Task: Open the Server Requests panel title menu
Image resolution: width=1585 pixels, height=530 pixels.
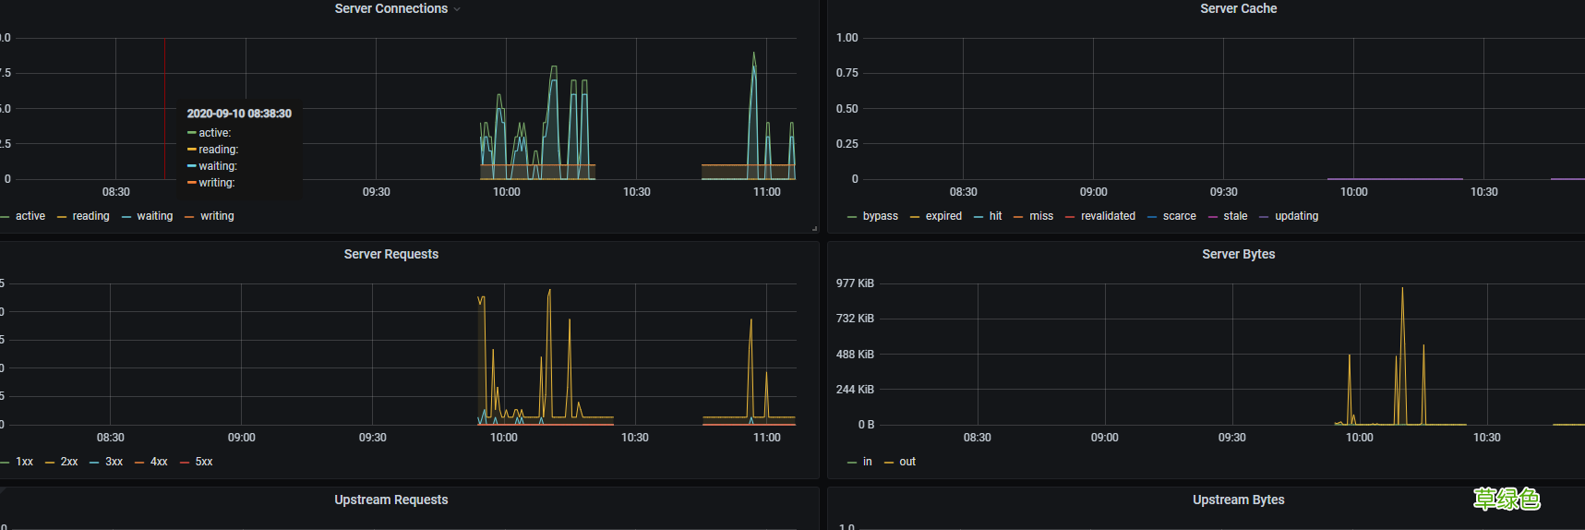Action: tap(390, 254)
